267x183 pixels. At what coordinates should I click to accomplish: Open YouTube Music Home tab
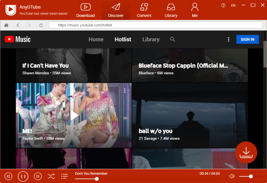pyautogui.click(x=96, y=39)
